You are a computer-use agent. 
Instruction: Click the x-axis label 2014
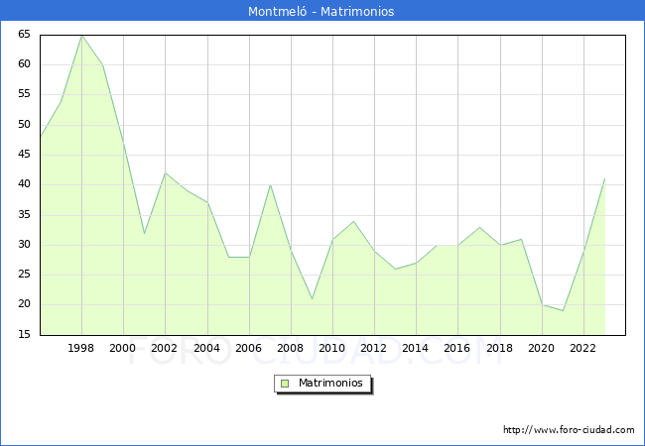pos(416,348)
